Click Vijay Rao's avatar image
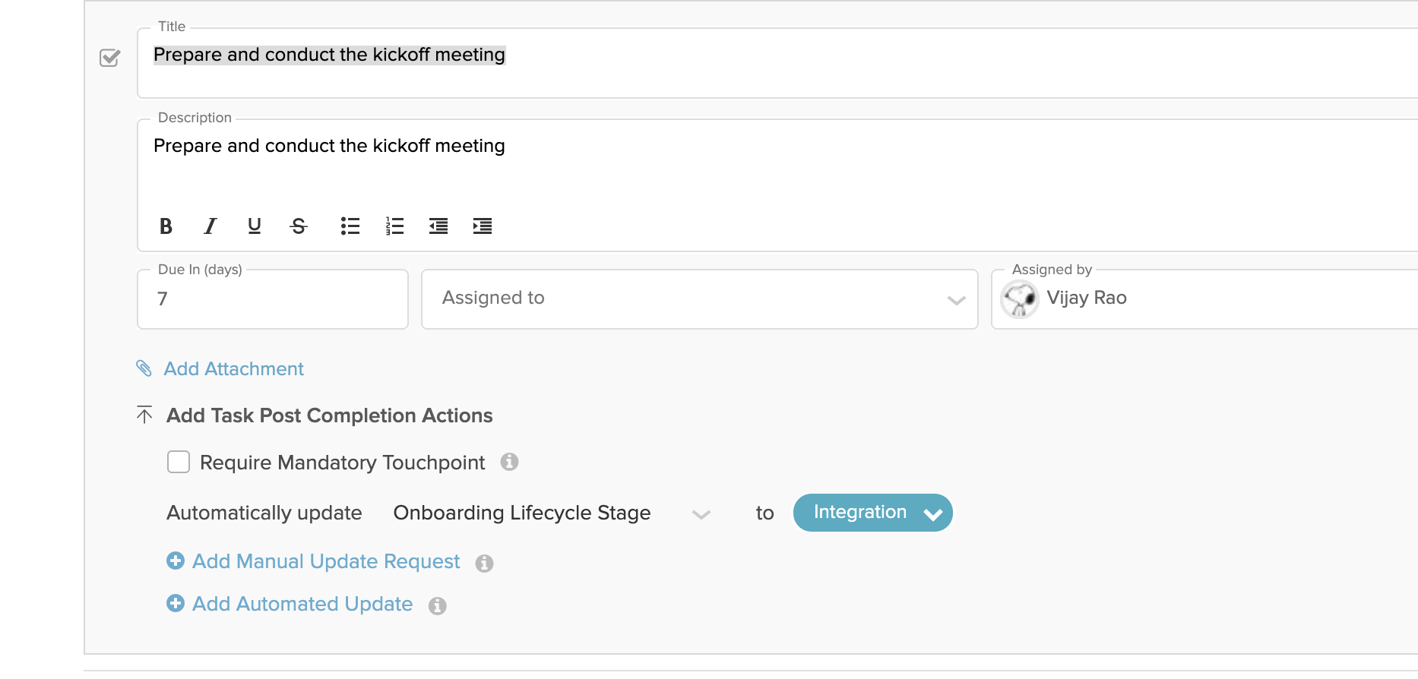The width and height of the screenshot is (1418, 679). tap(1020, 298)
